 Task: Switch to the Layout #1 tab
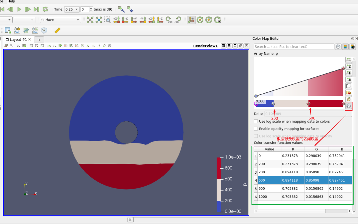coord(18,40)
